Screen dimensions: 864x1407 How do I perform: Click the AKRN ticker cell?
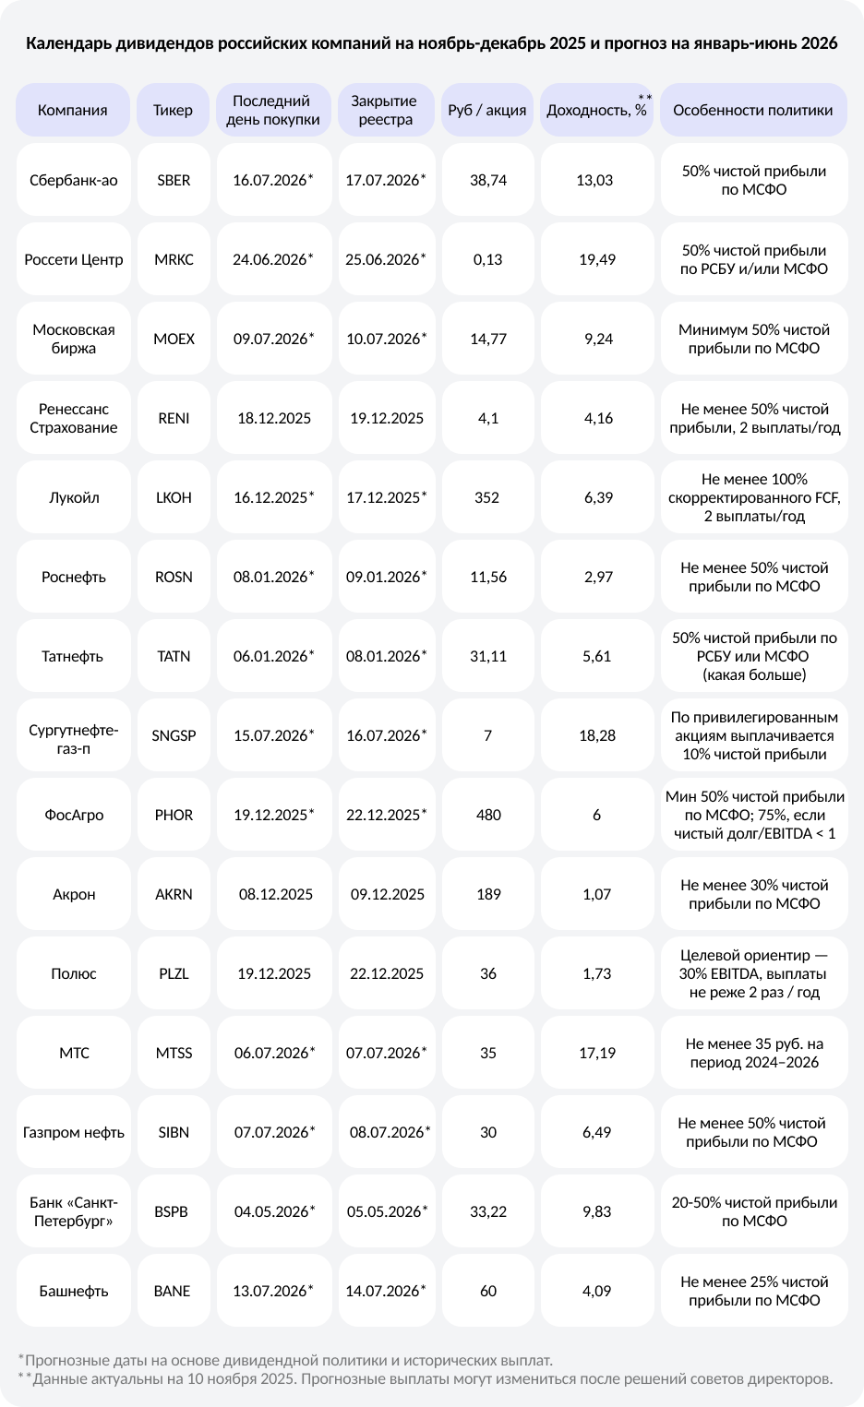174,894
